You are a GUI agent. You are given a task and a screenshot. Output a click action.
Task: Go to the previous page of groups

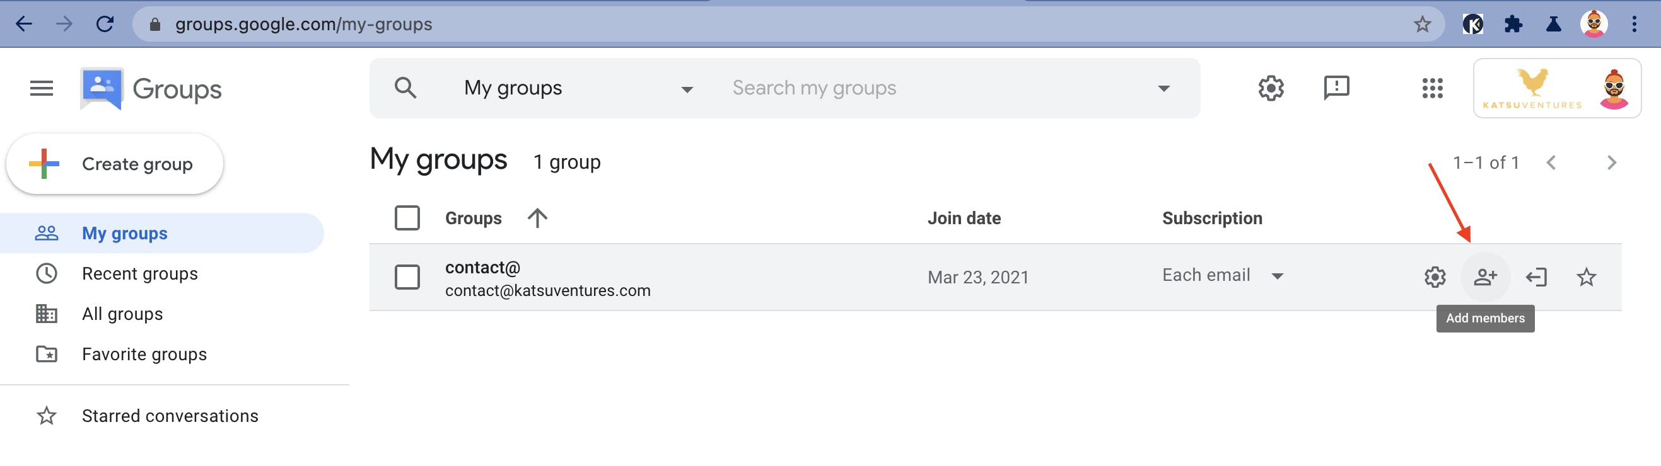click(x=1551, y=163)
